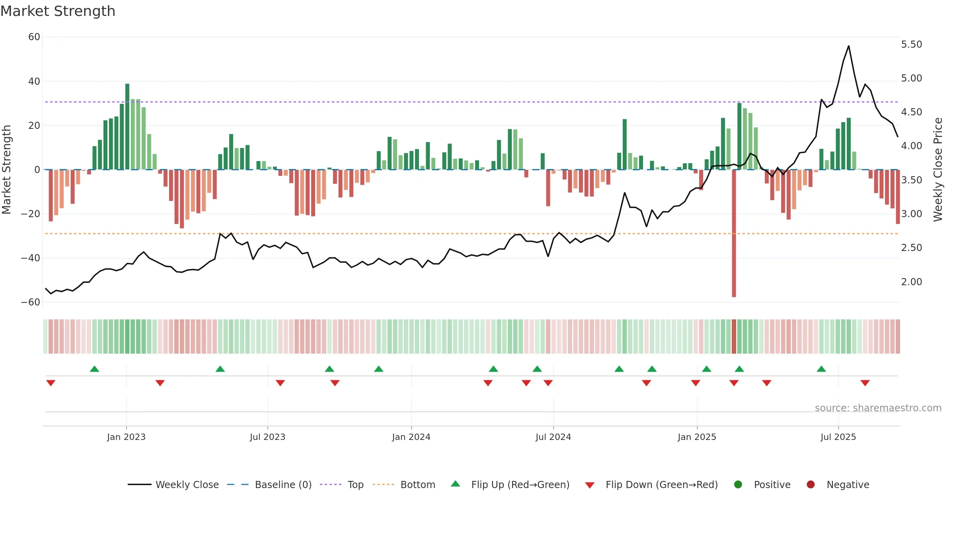Click the very first red flip-down marker
955x537 pixels.
point(51,383)
